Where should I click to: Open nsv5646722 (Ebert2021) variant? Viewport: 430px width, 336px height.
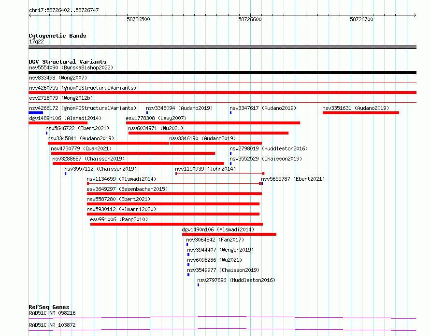(77, 128)
